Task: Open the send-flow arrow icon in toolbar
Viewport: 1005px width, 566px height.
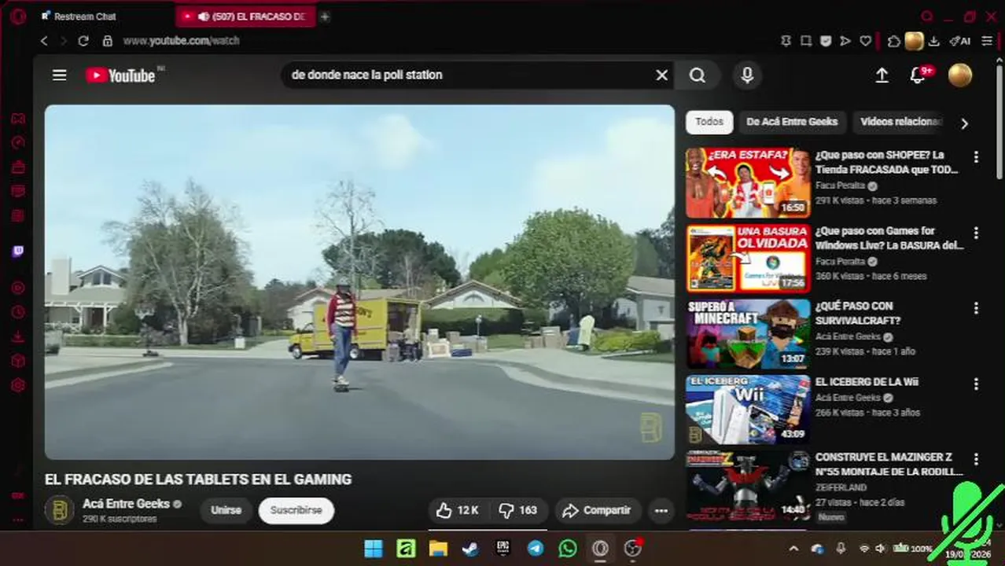Action: click(x=845, y=41)
